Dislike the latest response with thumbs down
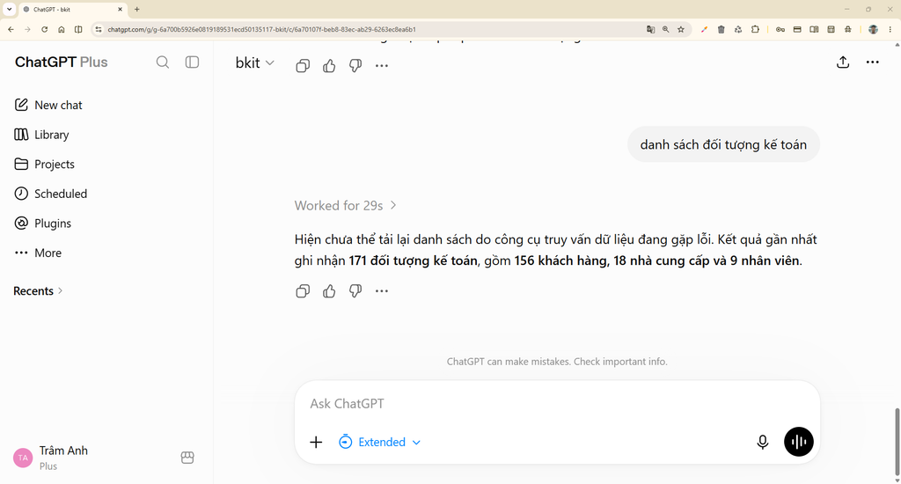 (x=355, y=291)
